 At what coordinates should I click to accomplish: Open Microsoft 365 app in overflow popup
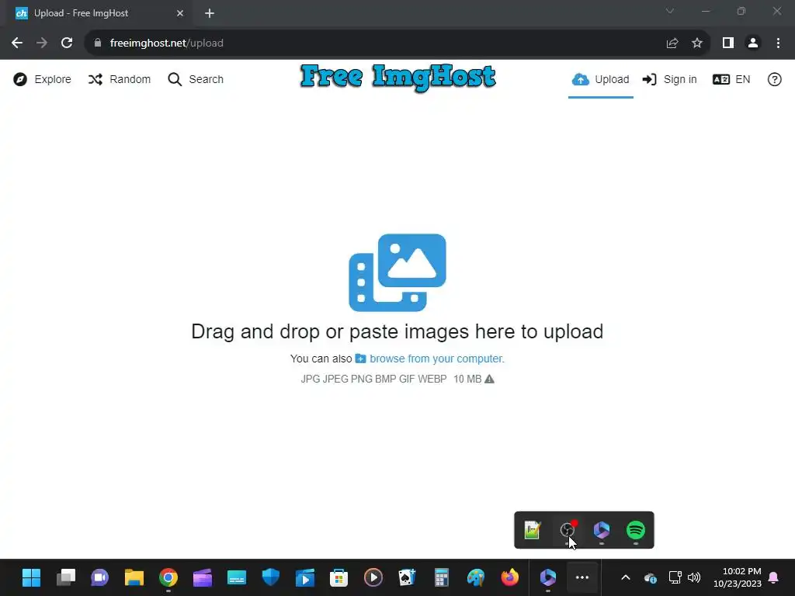[602, 530]
